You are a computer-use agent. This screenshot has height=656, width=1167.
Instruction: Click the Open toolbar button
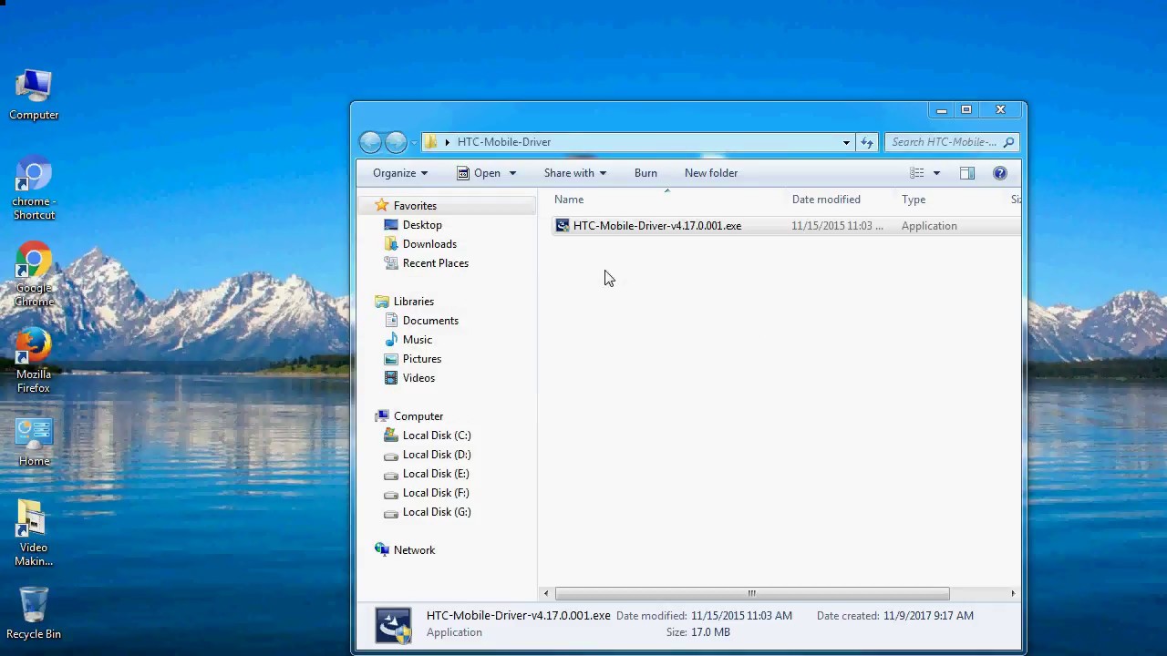479,173
